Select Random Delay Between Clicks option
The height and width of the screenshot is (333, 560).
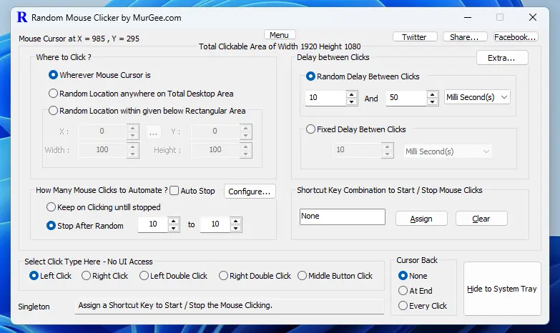[363, 76]
